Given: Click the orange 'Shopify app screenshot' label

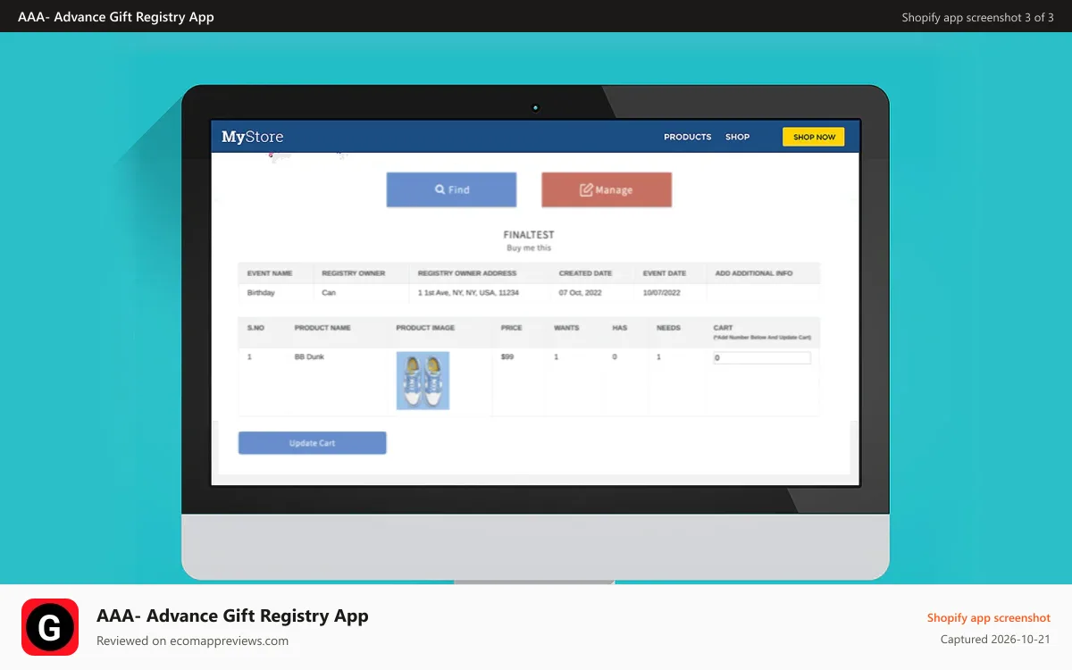Looking at the screenshot, I should [x=989, y=617].
